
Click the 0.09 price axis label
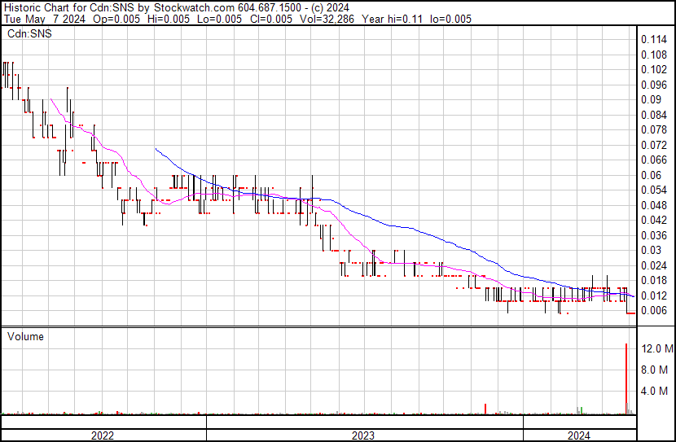[x=650, y=99]
